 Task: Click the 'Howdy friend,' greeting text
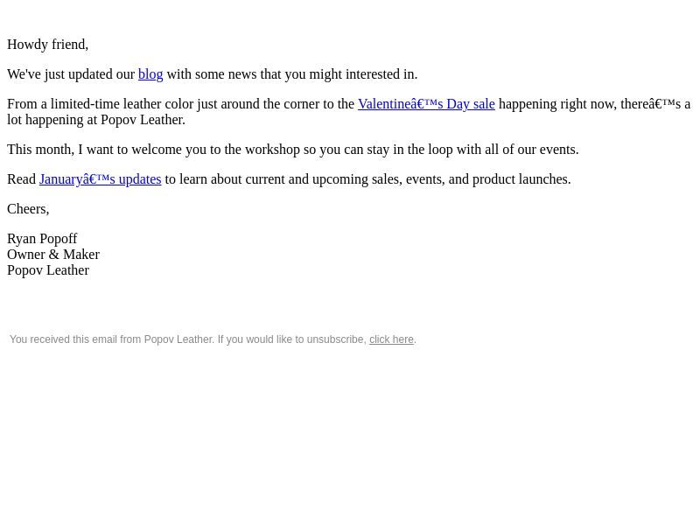coord(48,45)
